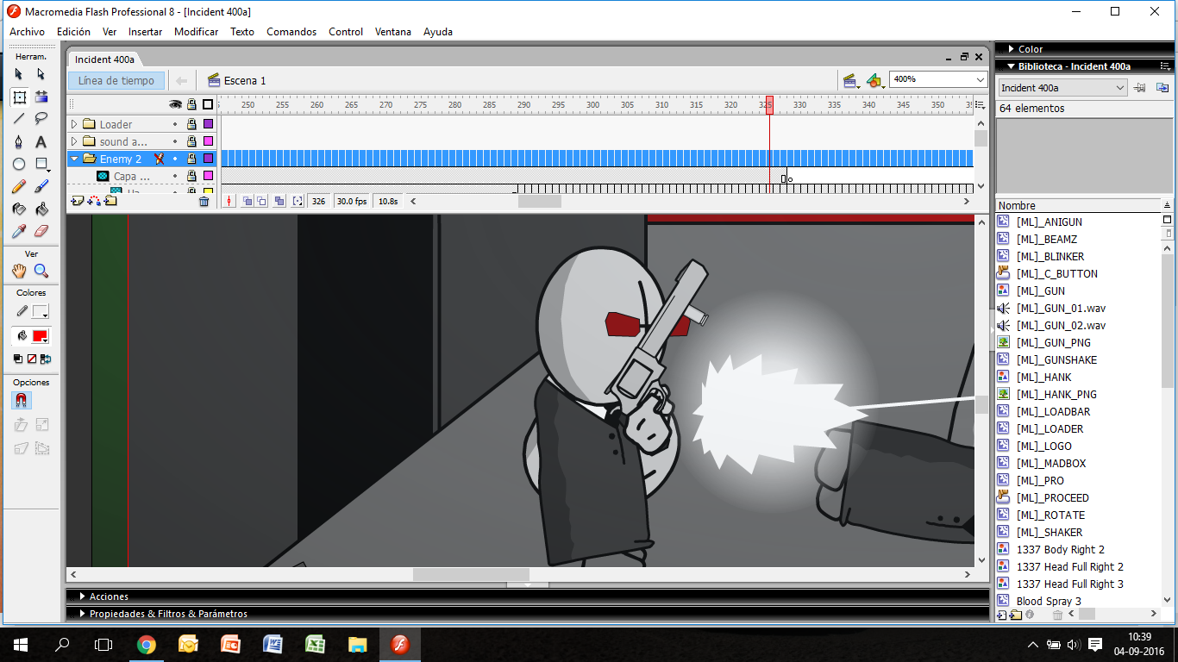Viewport: 1178px width, 662px height.
Task: Open the Archivo menu
Action: [27, 32]
